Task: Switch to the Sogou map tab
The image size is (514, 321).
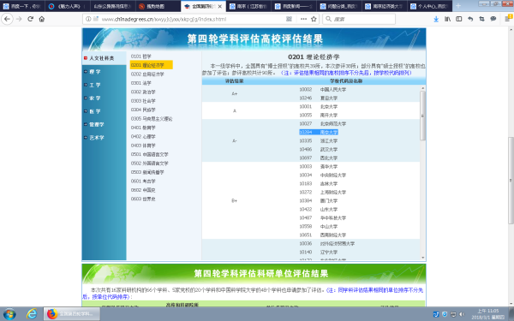Action: 158,6
